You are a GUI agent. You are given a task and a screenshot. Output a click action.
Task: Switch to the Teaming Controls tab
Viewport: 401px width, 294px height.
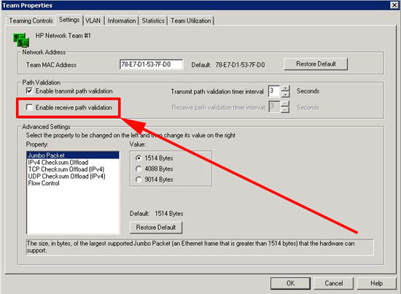31,20
